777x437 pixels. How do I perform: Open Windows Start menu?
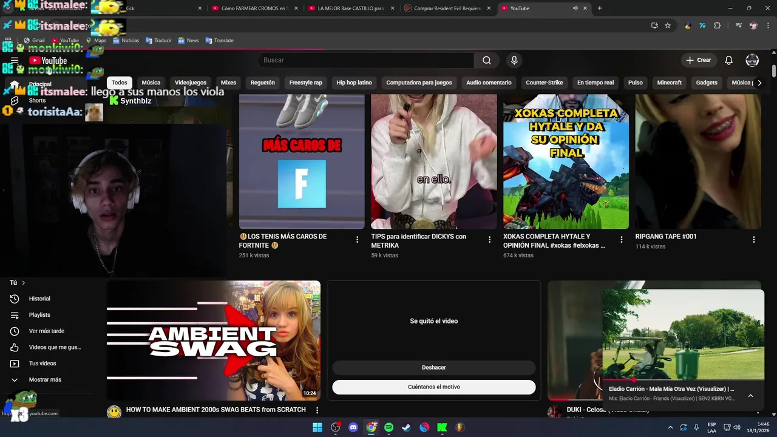pyautogui.click(x=317, y=427)
